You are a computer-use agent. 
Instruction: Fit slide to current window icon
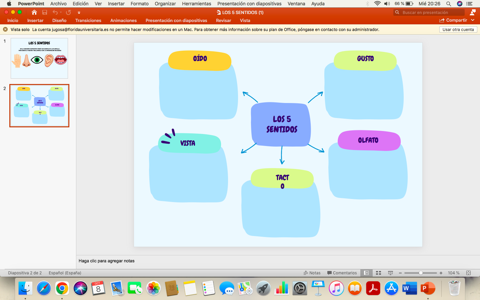coord(468,273)
